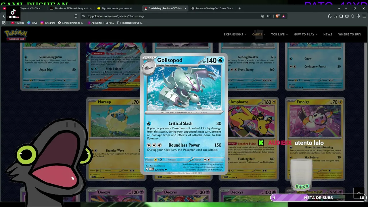
Task: Open the Summoning Jutsu card
Action: click(50, 66)
